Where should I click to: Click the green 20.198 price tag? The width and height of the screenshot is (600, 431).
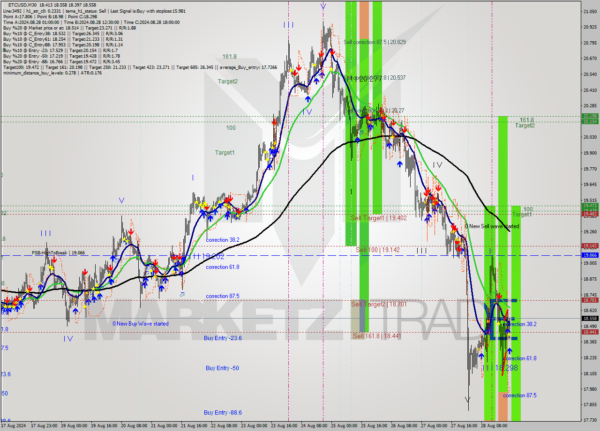[590, 116]
